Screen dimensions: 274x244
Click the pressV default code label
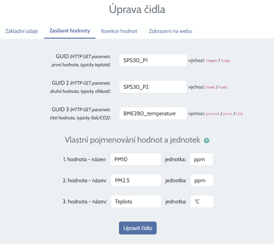(213, 114)
